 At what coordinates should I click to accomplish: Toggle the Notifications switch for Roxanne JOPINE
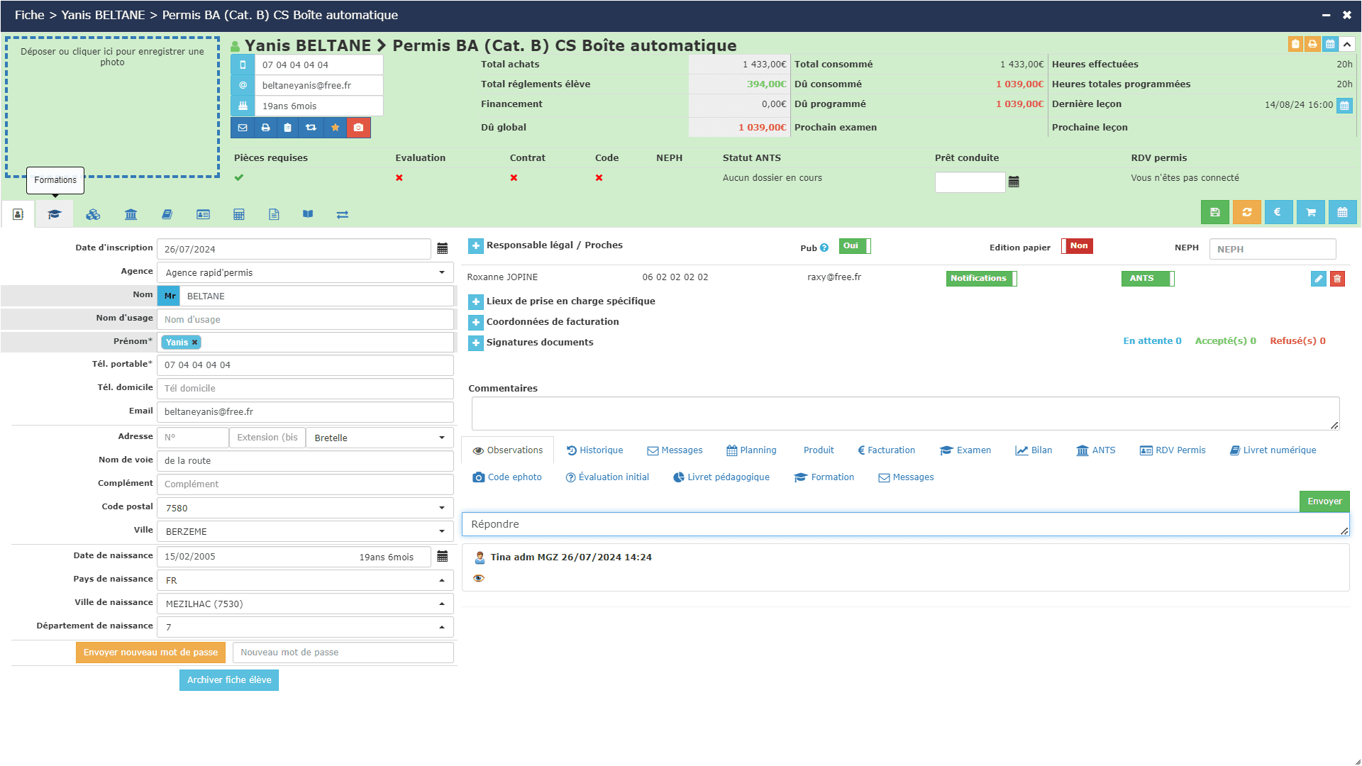point(981,279)
